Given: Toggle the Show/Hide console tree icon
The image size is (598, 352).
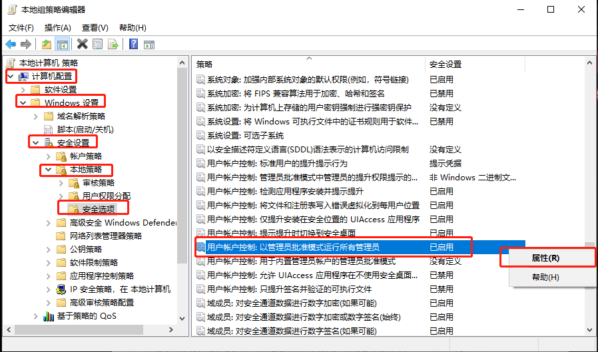Looking at the screenshot, I should 62,44.
